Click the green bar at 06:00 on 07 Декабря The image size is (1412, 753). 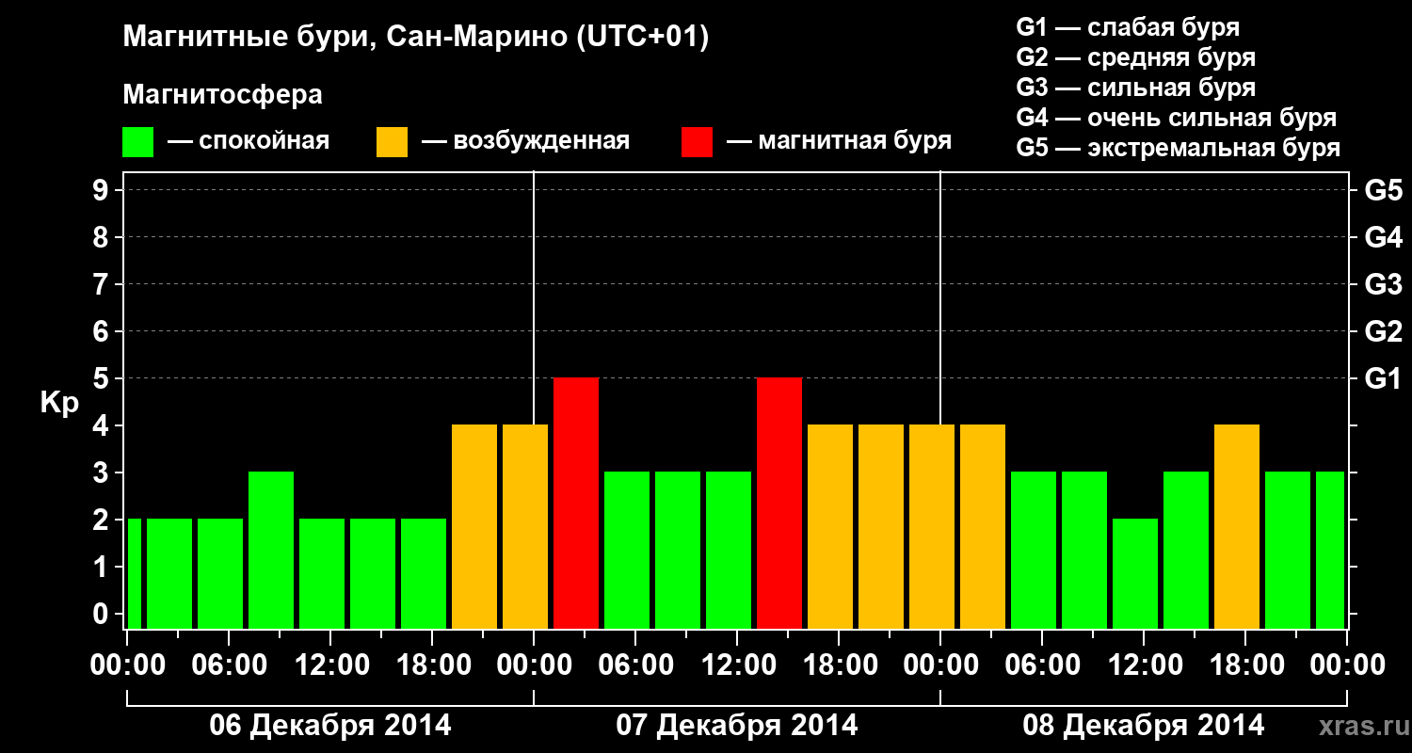627,550
